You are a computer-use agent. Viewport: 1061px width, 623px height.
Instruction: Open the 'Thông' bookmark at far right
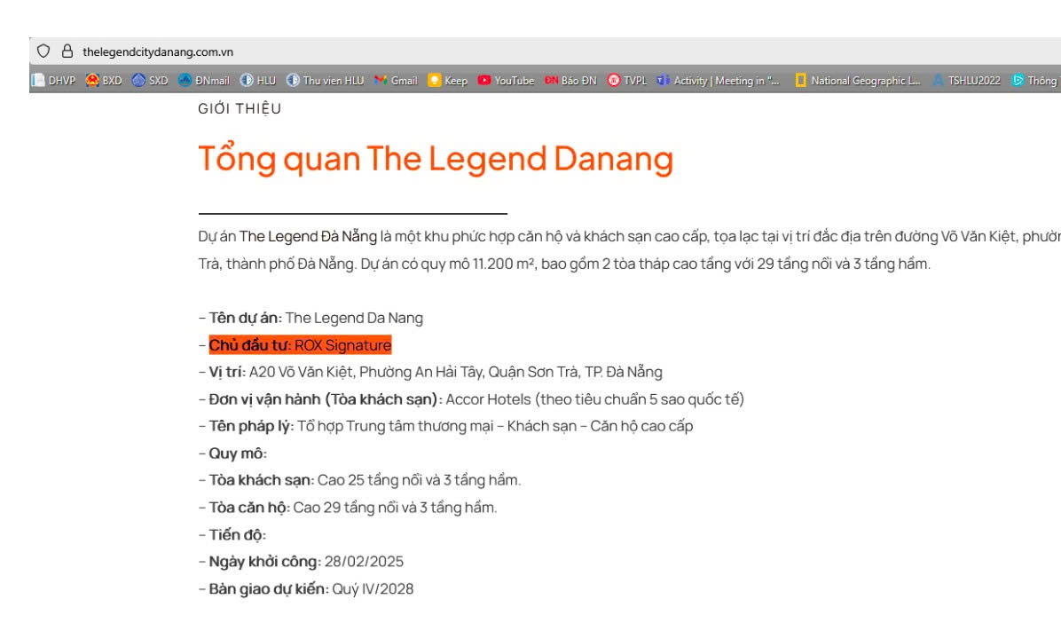coord(1036,80)
